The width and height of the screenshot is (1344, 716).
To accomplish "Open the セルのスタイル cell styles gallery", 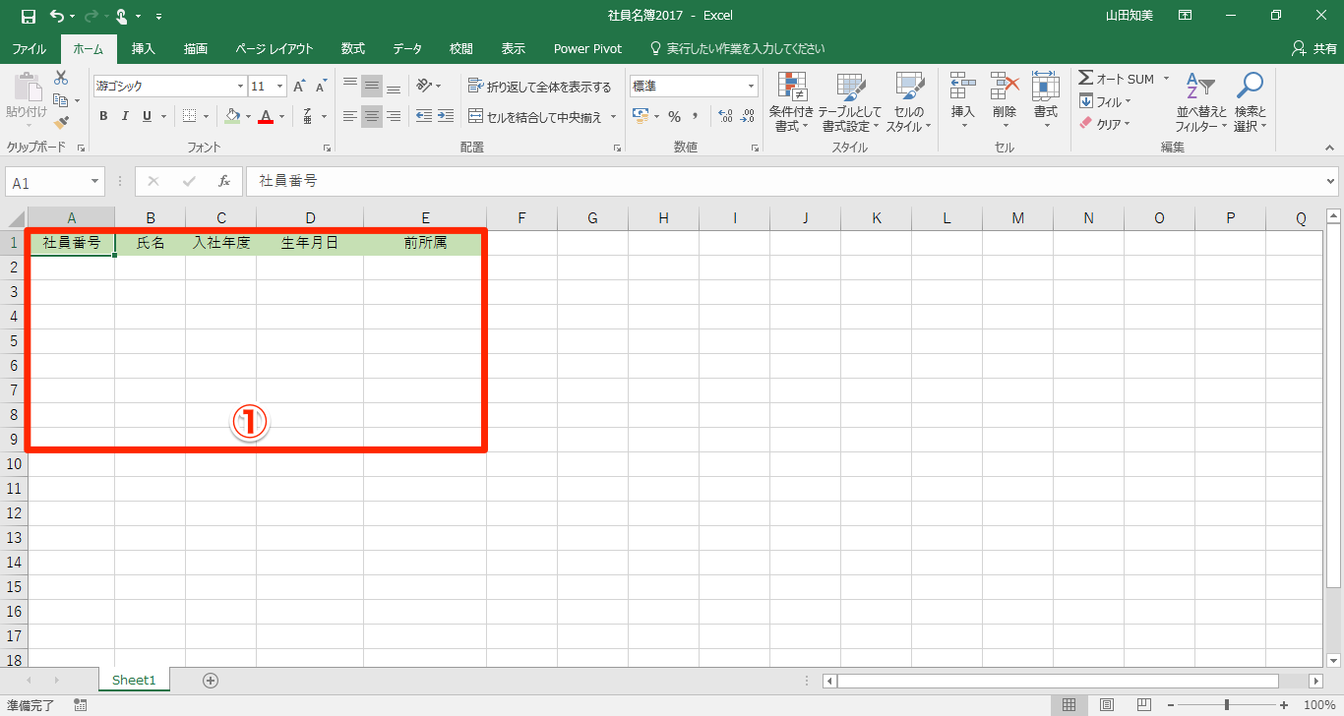I will 909,102.
